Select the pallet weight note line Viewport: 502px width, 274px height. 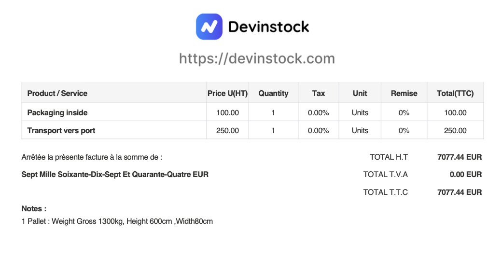tap(117, 222)
